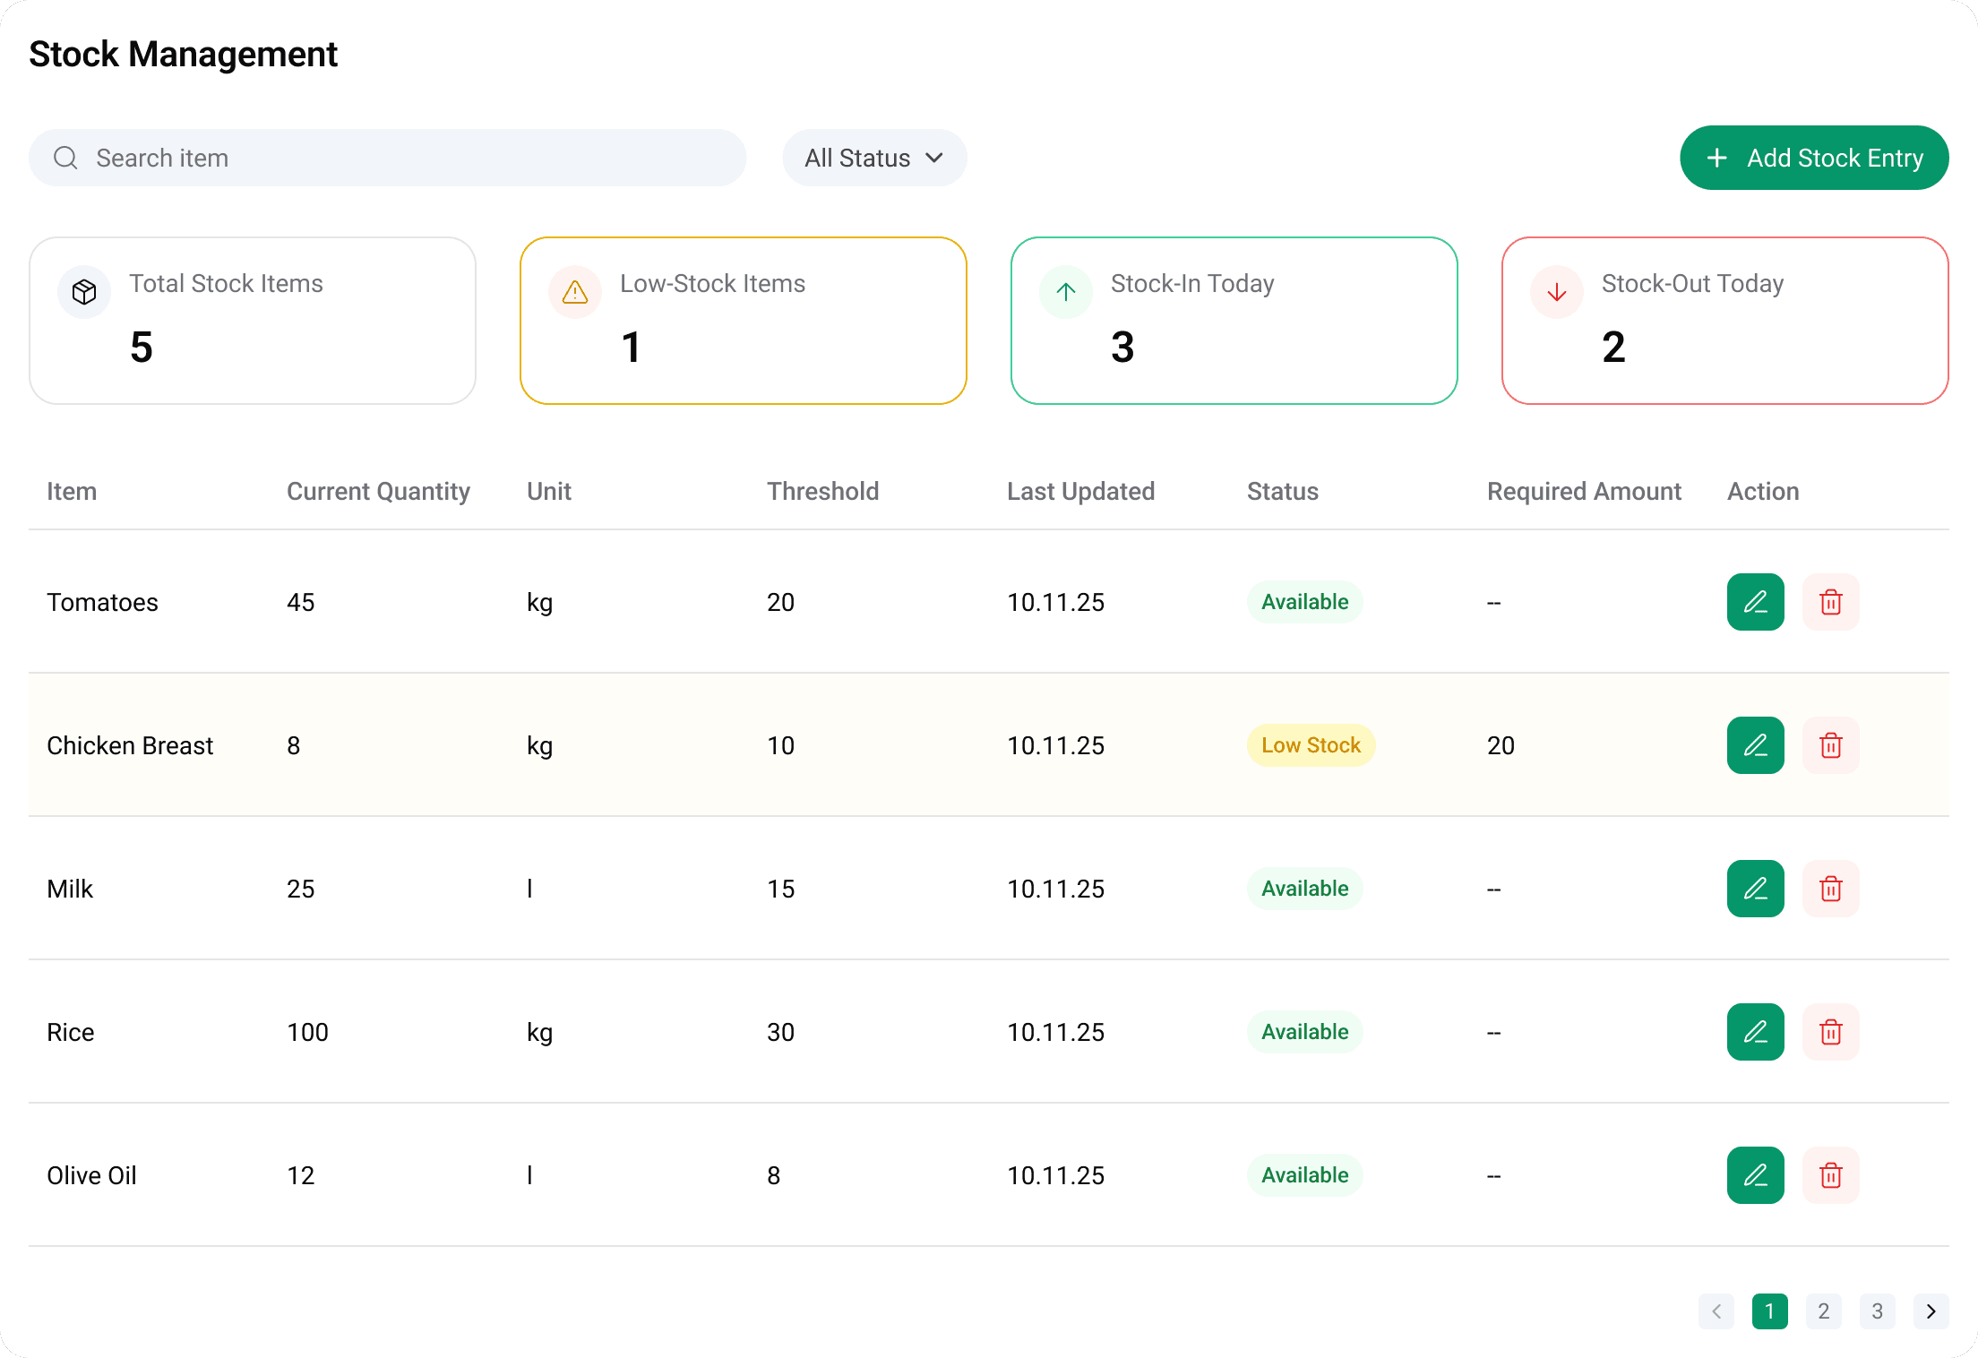Delete the Chicken Breast row
The height and width of the screenshot is (1358, 1978).
click(x=1830, y=745)
